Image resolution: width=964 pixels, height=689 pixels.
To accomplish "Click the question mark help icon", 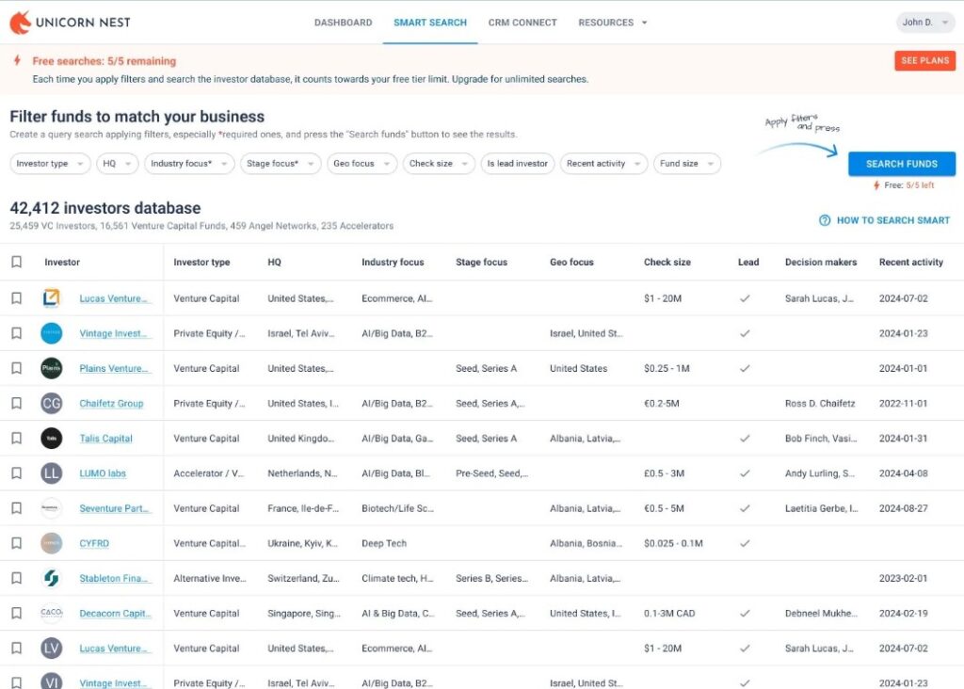I will coord(825,220).
